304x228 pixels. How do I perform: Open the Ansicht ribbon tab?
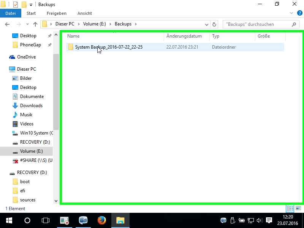(84, 13)
